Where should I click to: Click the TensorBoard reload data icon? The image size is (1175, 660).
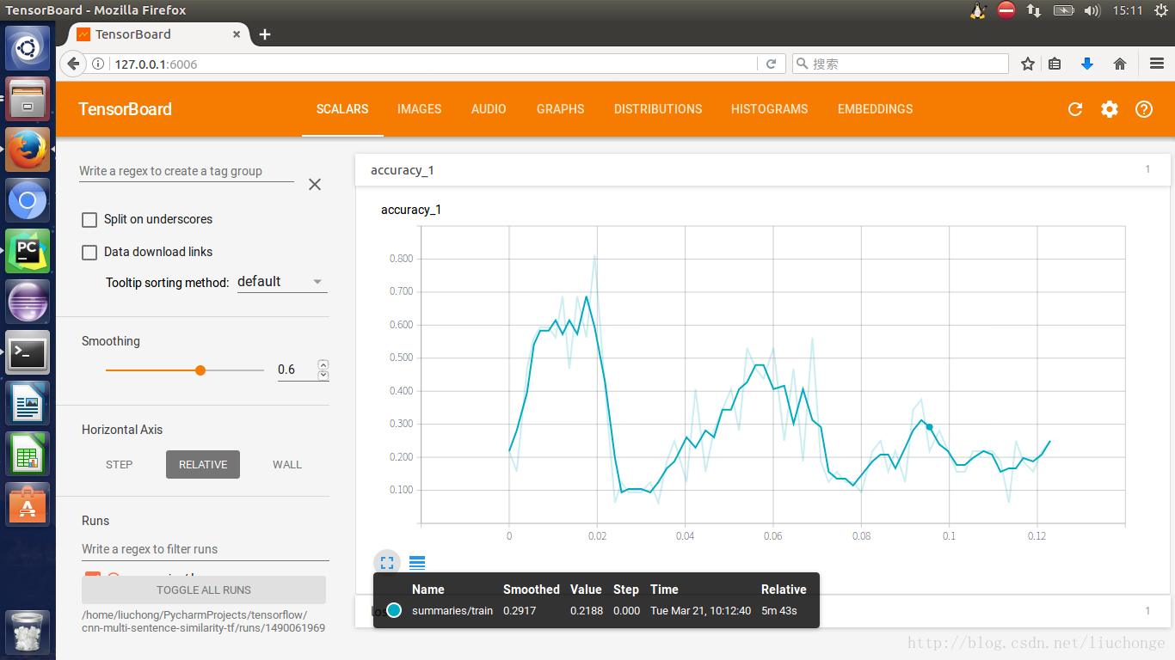(x=1074, y=109)
